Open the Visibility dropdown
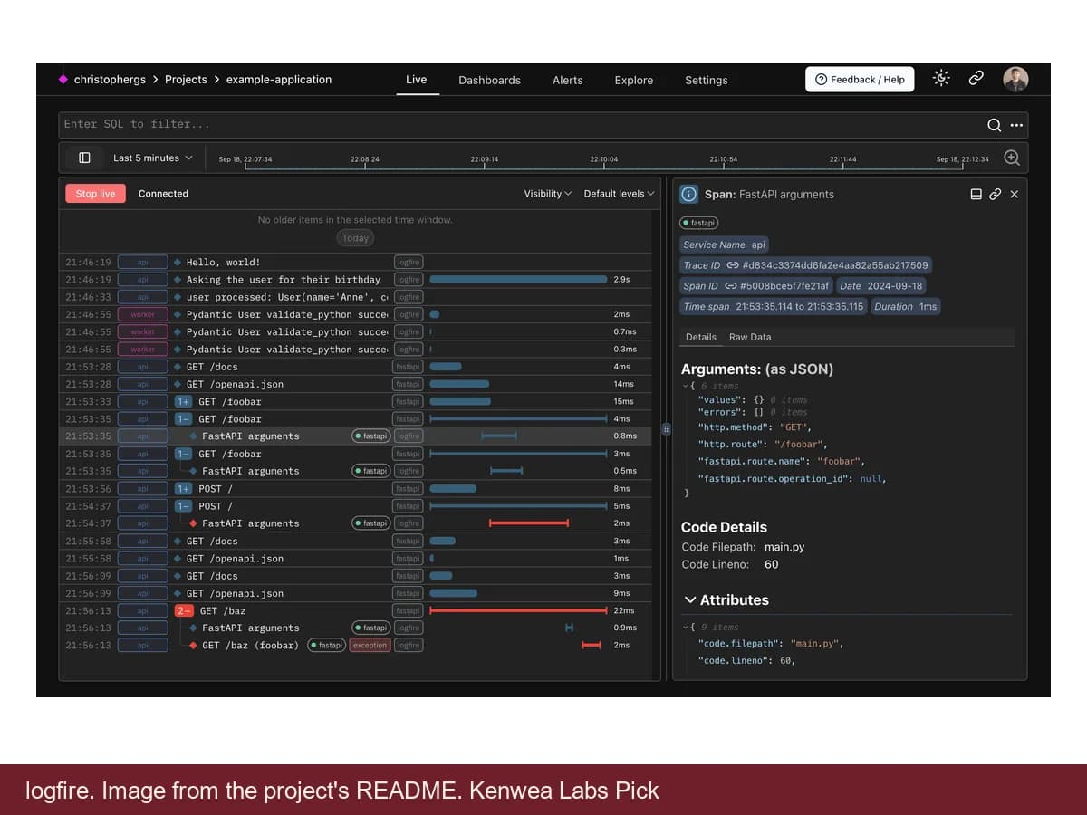 (x=547, y=194)
